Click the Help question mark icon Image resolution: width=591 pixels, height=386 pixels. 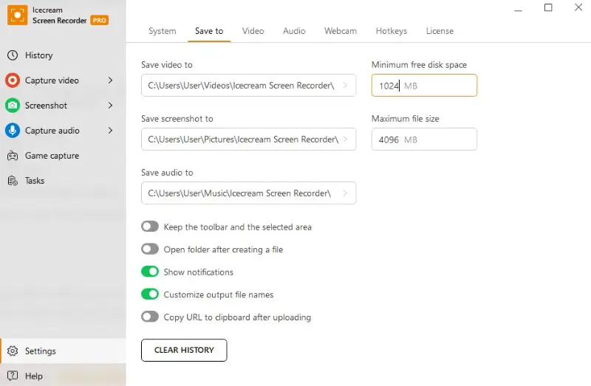tap(13, 376)
